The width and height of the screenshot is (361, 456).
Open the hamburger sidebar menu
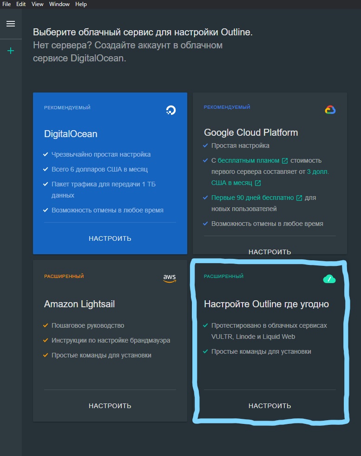pyautogui.click(x=11, y=24)
